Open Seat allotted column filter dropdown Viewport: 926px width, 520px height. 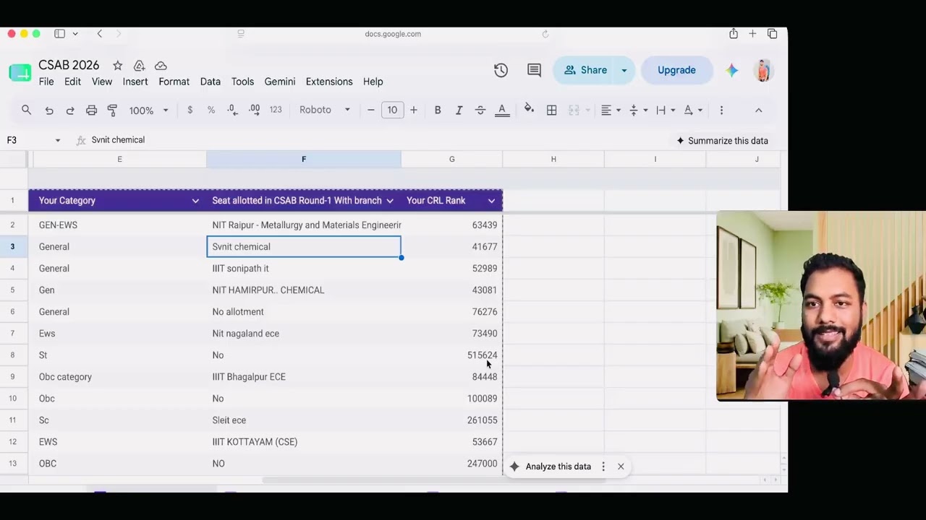(390, 201)
